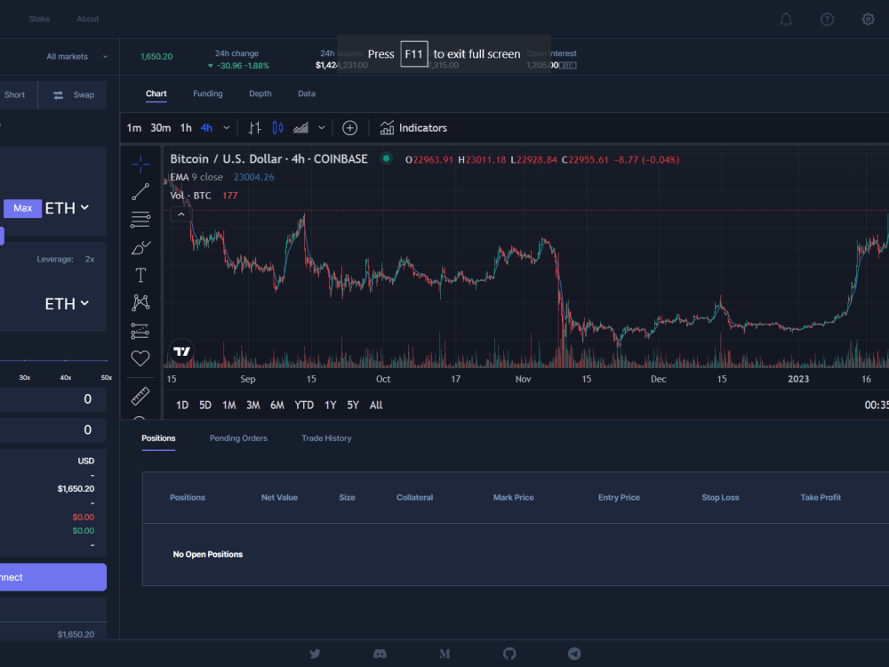Open the Medium link in footer
Screen dimensions: 889x667
444,654
